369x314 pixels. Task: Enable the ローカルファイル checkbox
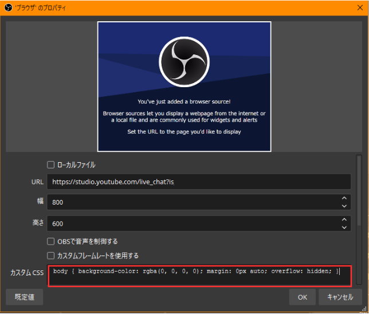click(x=50, y=165)
